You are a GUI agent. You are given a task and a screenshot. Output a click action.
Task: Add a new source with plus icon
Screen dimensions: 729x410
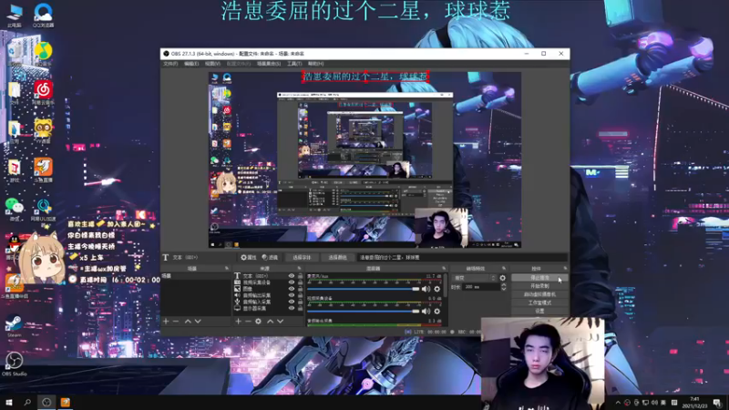[238, 322]
